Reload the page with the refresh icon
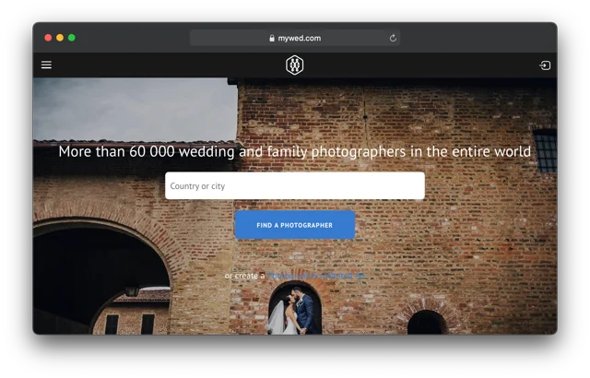 pos(393,38)
